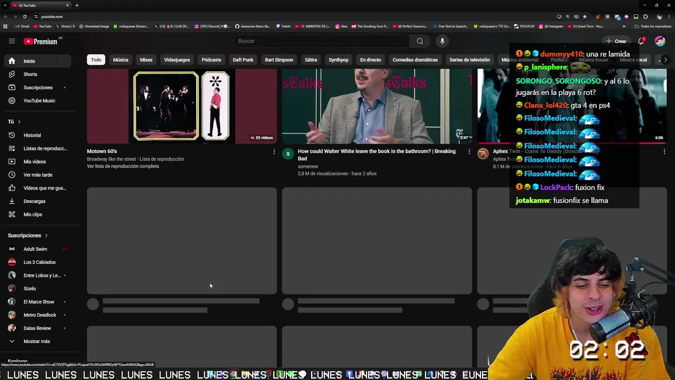Open options for Walter White video

coord(469,152)
